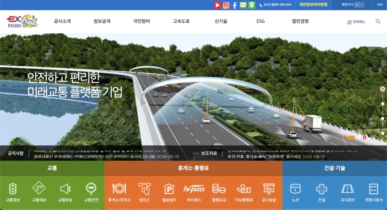Open the 공사소개 menu
387x210 pixels.
tap(62, 21)
